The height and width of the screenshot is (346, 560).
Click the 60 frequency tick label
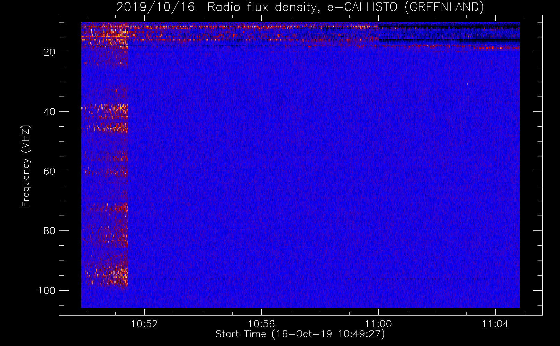tap(49, 171)
